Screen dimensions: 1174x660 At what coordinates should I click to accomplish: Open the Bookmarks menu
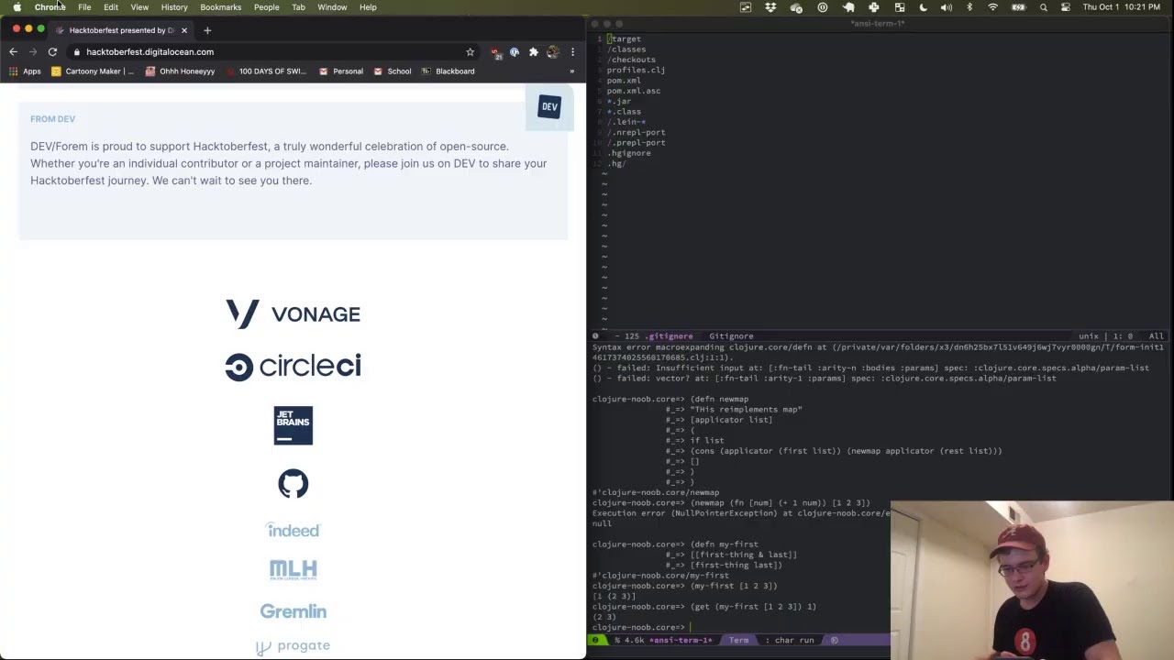221,7
